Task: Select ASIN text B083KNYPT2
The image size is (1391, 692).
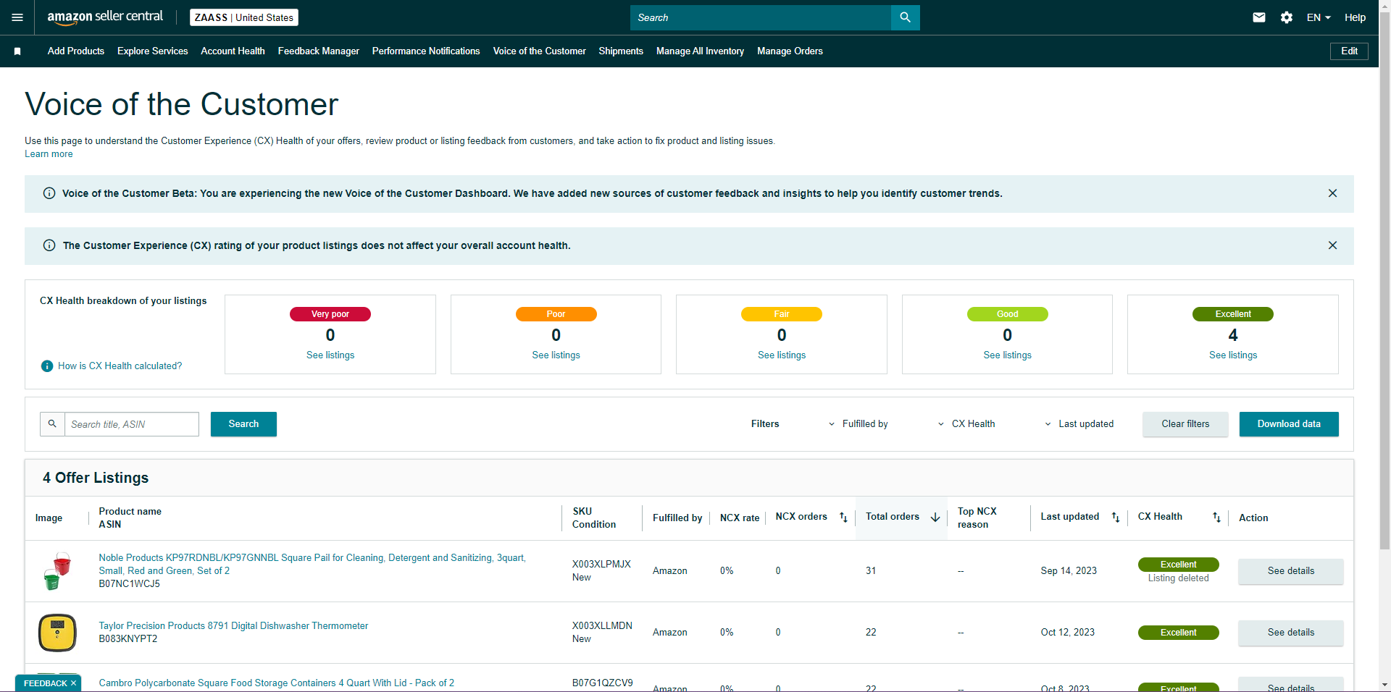Action: tap(128, 639)
